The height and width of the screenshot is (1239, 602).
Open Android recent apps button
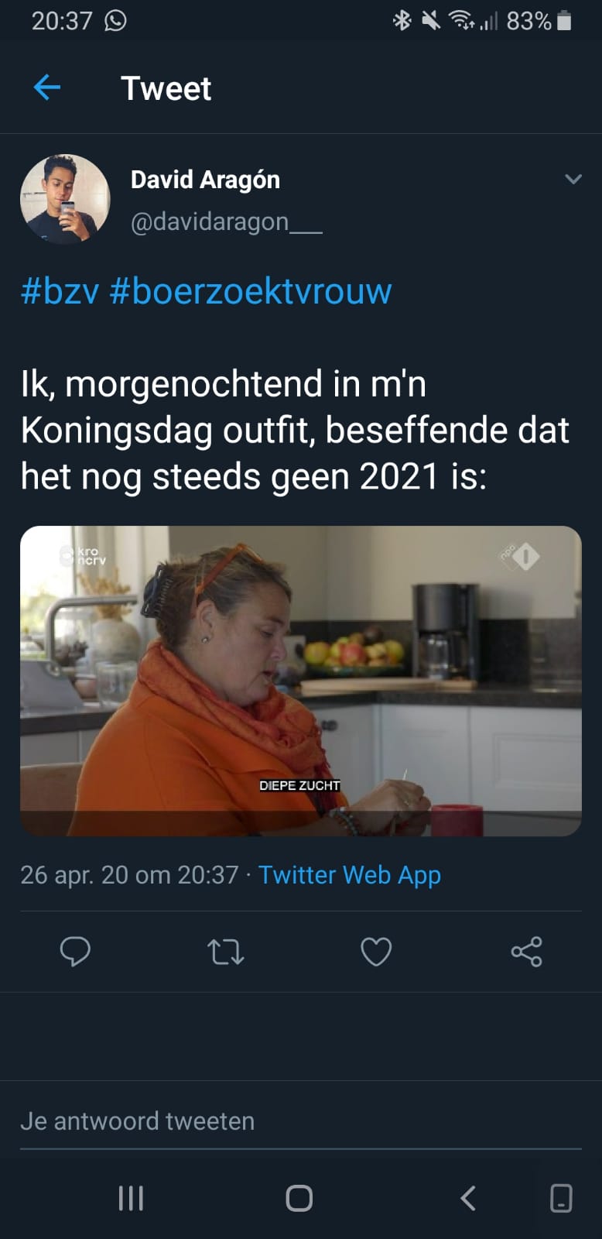pos(131,1198)
